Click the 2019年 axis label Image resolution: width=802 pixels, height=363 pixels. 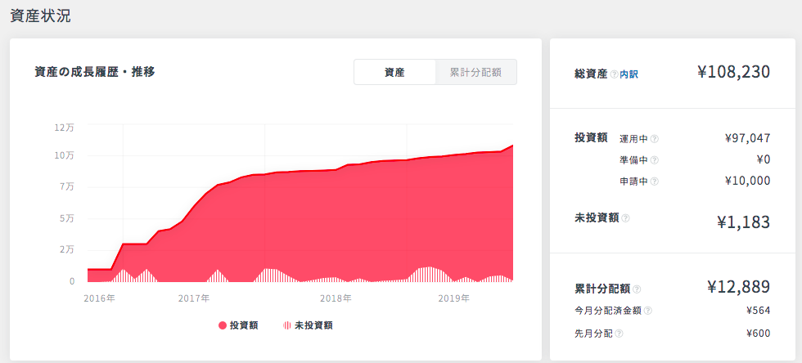click(x=453, y=298)
